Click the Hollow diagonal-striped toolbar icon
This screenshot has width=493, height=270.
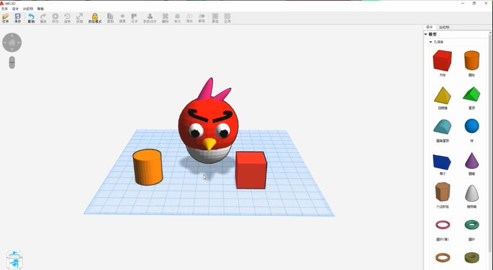pos(227,16)
